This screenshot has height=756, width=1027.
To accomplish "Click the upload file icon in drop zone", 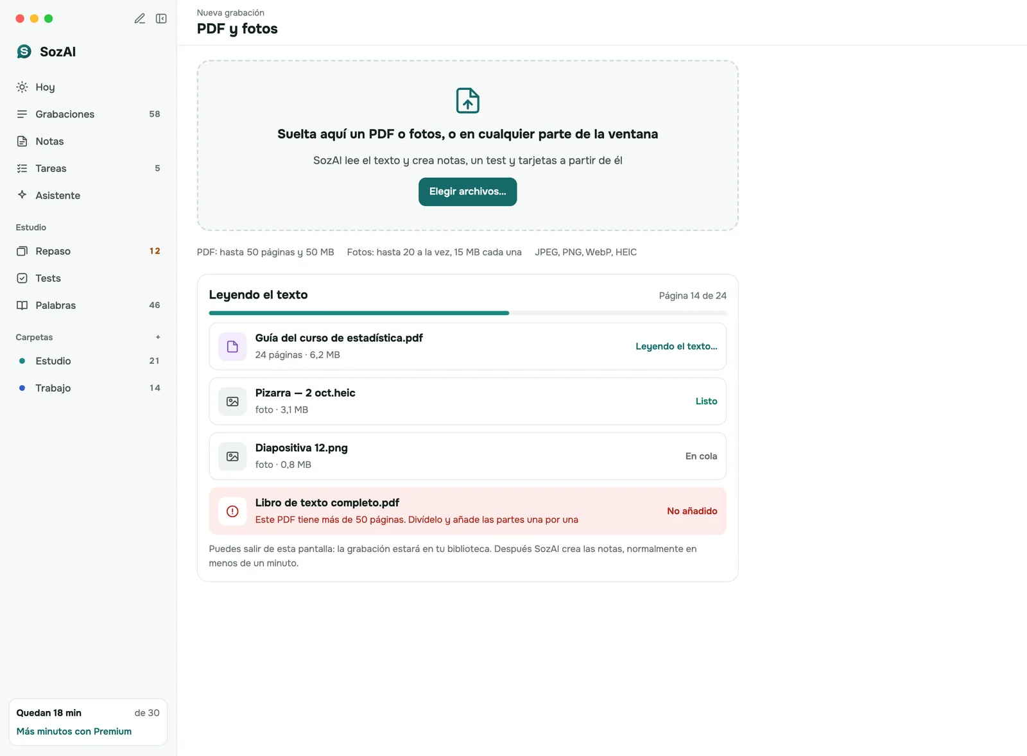I will coord(468,101).
